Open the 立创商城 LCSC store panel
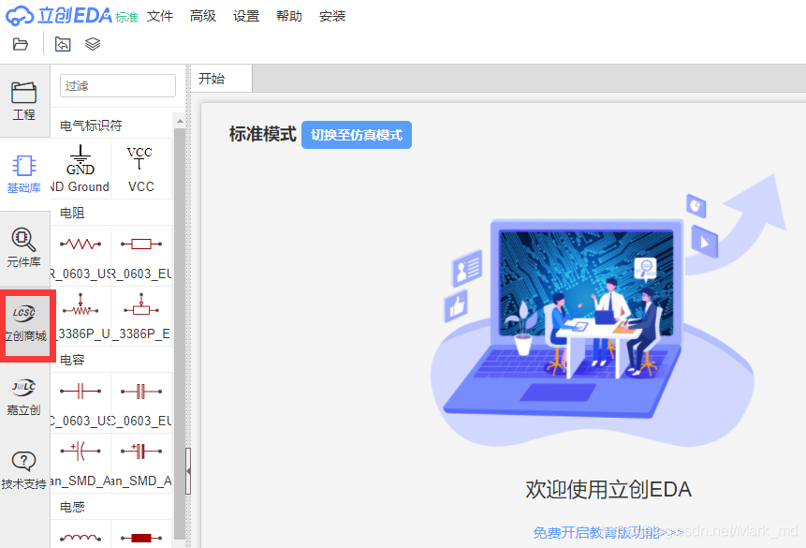The width and height of the screenshot is (806, 548). 25,324
